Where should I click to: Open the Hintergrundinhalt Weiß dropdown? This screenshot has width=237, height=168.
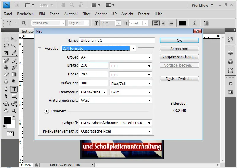(116, 100)
